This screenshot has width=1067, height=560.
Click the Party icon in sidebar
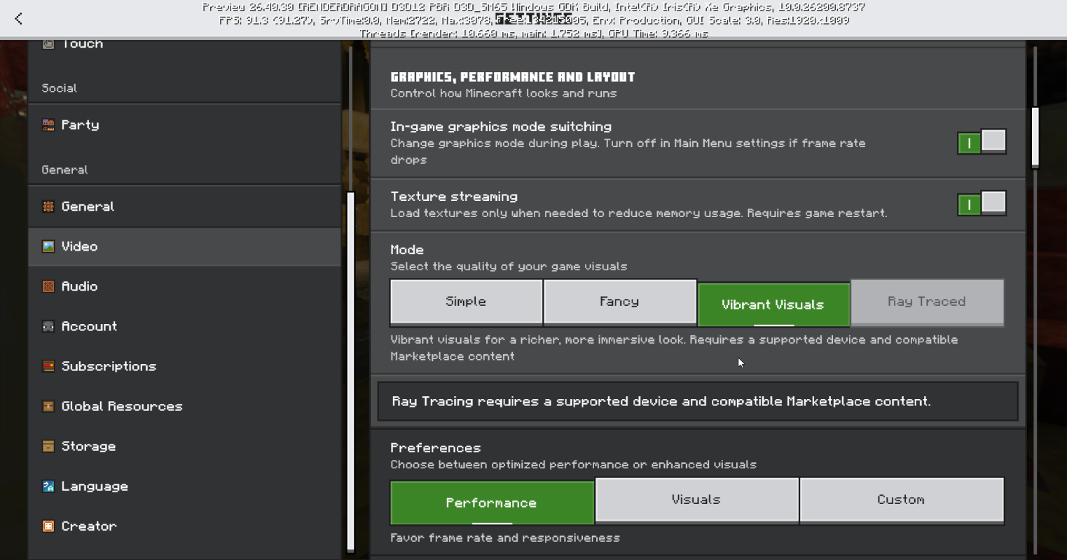click(48, 125)
